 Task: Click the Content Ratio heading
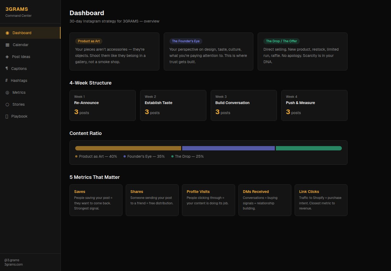point(86,133)
